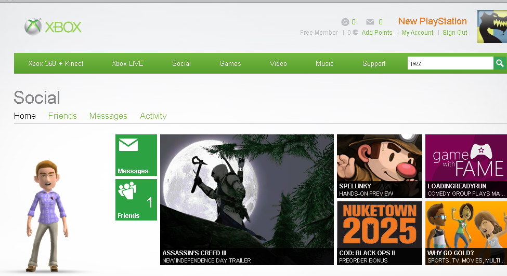This screenshot has width=507, height=276.
Task: Click the avatar figure
Action: click(x=47, y=216)
